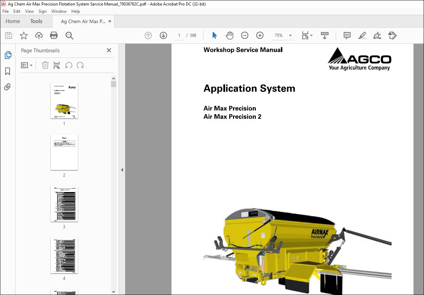Image resolution: width=424 pixels, height=295 pixels.
Task: Rotate page counterclockwise
Action: click(x=69, y=65)
